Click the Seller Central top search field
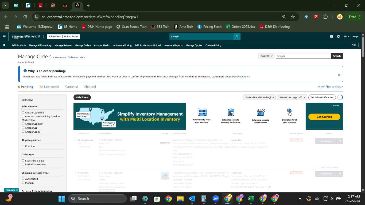 click(x=201, y=37)
